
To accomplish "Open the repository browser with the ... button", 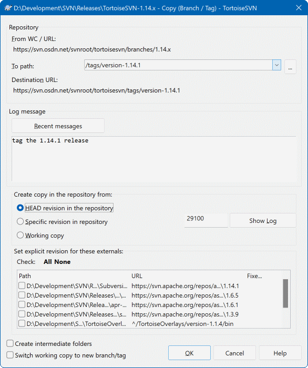I will pyautogui.click(x=290, y=67).
